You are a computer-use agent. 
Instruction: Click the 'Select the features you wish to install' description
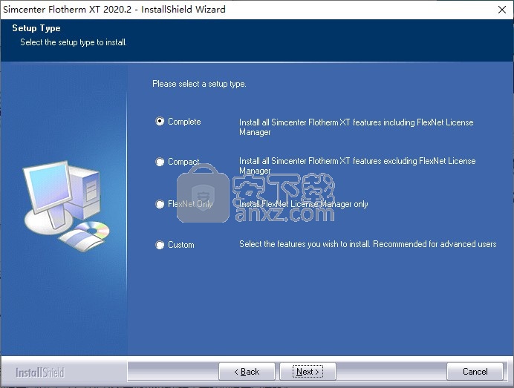pos(368,244)
